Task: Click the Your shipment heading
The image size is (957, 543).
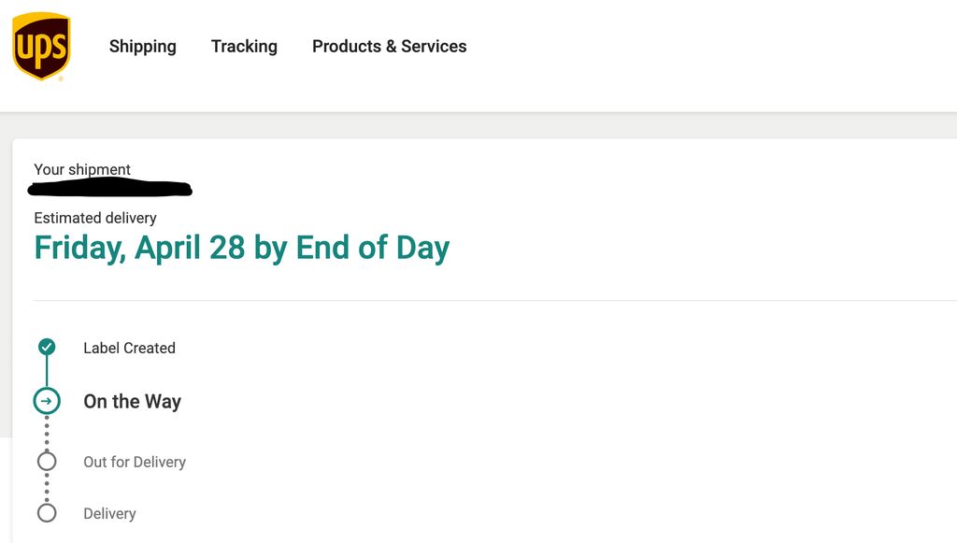Action: click(x=82, y=169)
